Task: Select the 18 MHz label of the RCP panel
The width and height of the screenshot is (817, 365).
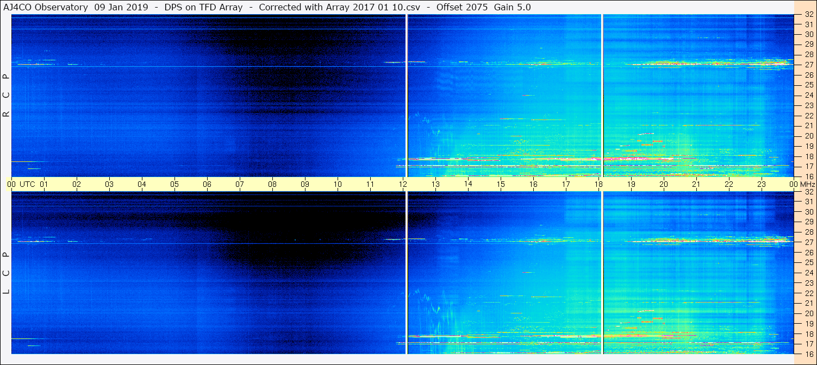Action: click(x=808, y=156)
